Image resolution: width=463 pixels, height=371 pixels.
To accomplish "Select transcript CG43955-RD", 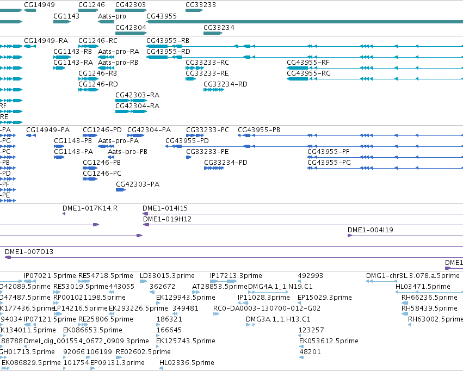I will tap(168, 51).
